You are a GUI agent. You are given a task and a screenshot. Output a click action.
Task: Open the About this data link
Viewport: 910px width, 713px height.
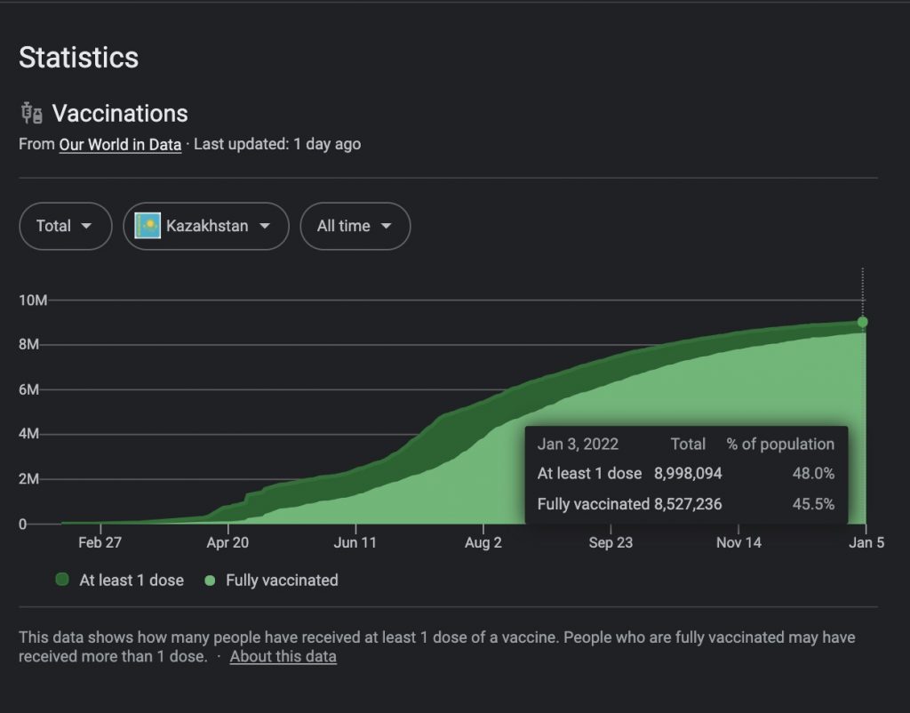283,657
